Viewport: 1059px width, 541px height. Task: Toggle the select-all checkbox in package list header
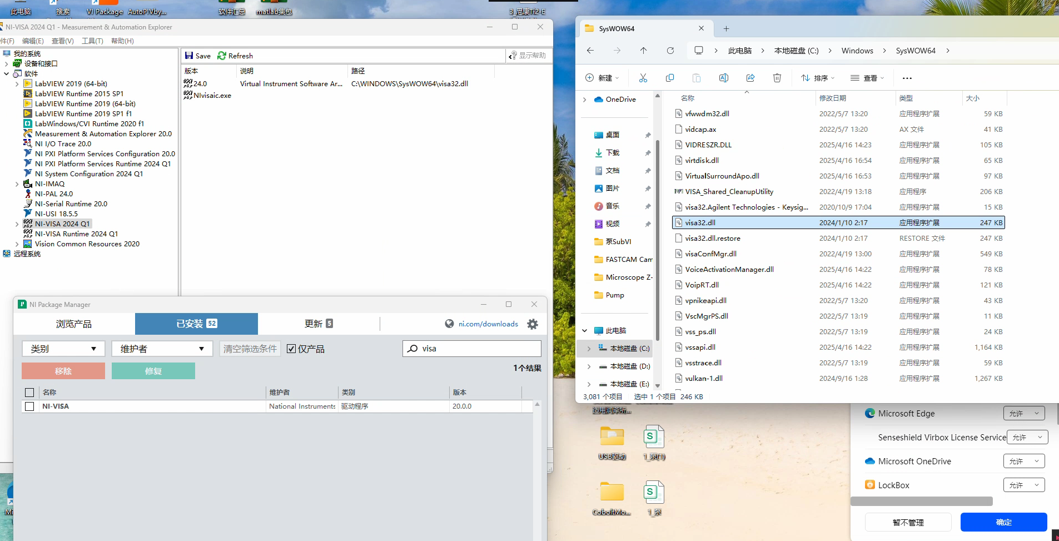(29, 393)
